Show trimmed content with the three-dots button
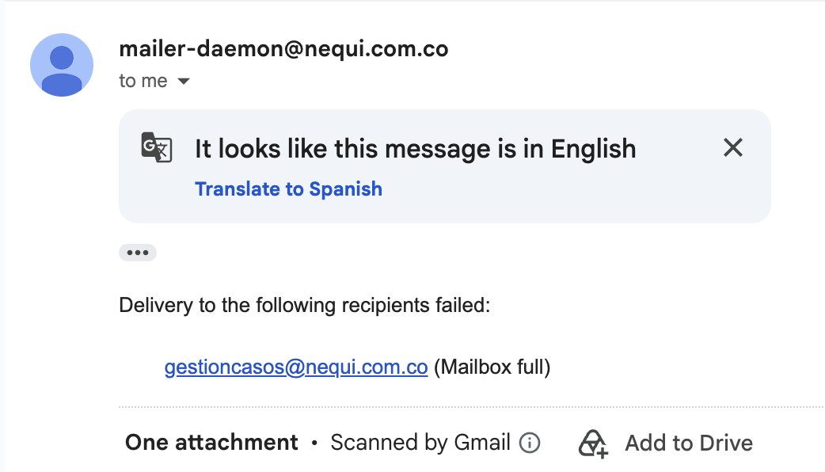 click(x=138, y=253)
